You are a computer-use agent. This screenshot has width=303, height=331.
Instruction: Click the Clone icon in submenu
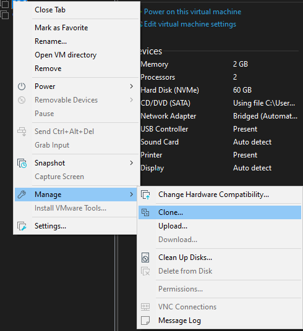coord(145,212)
